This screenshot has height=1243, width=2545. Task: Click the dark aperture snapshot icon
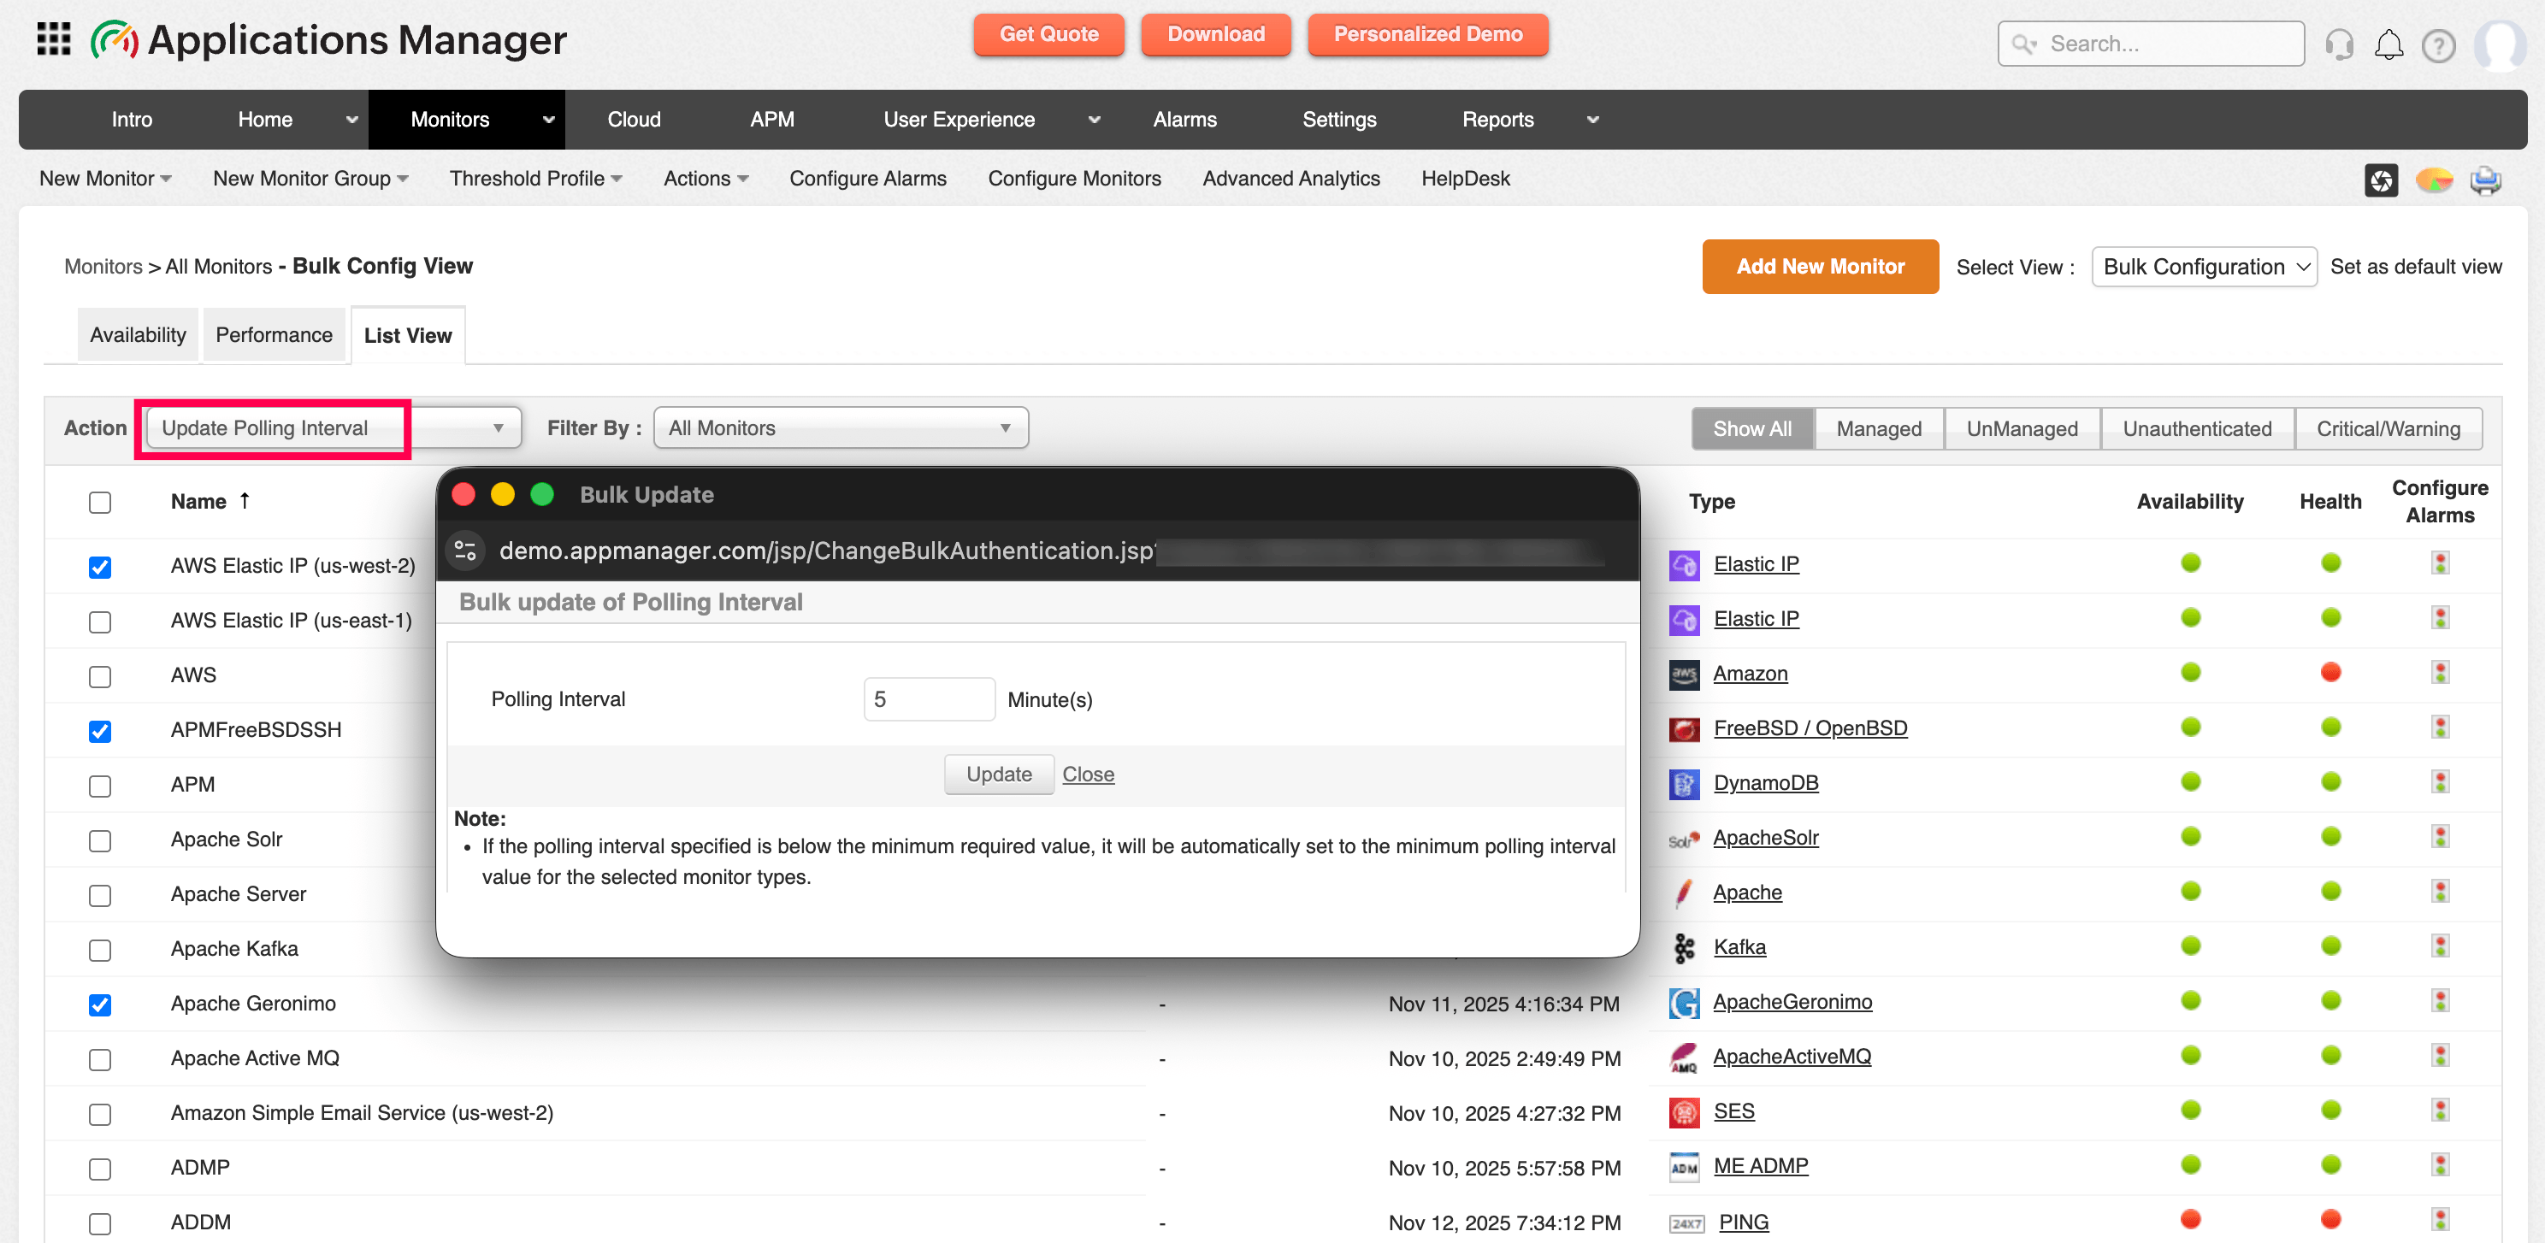pyautogui.click(x=2381, y=180)
